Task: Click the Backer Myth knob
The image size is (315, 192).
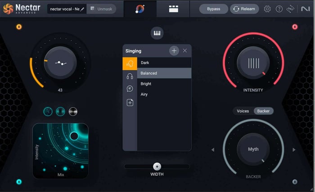Action: (253, 149)
